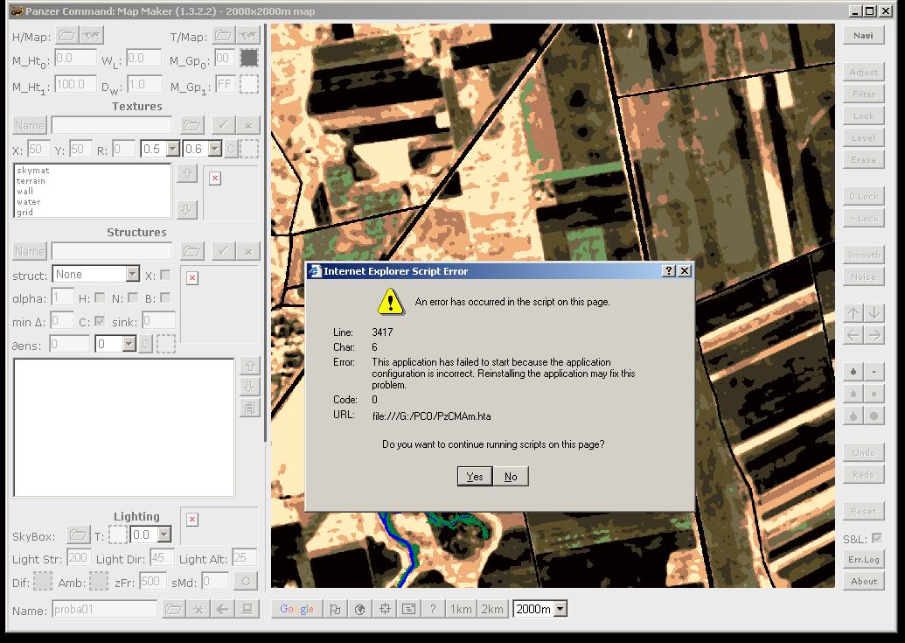The image size is (905, 643).
Task: Click the down arrow on right panel
Action: [x=874, y=313]
